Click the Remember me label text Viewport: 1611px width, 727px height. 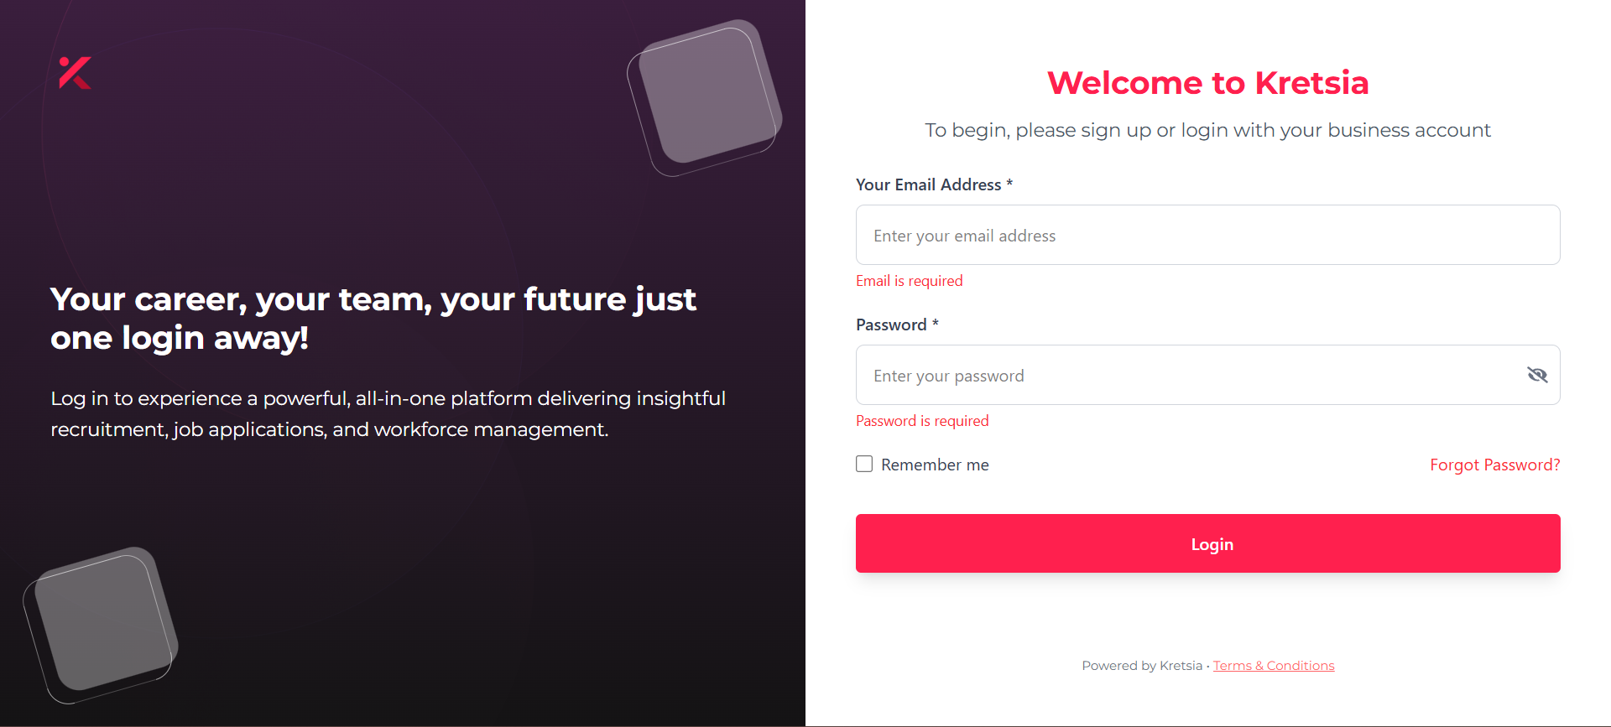[x=934, y=464]
